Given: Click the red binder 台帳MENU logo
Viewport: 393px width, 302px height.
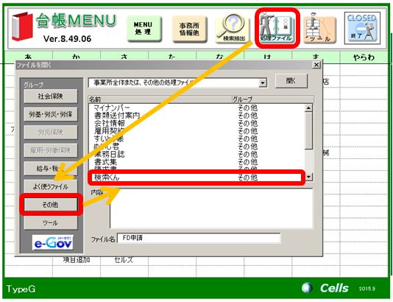Looking at the screenshot, I should 22,27.
